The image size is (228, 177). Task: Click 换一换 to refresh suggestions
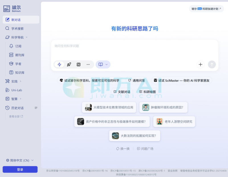(x=123, y=148)
